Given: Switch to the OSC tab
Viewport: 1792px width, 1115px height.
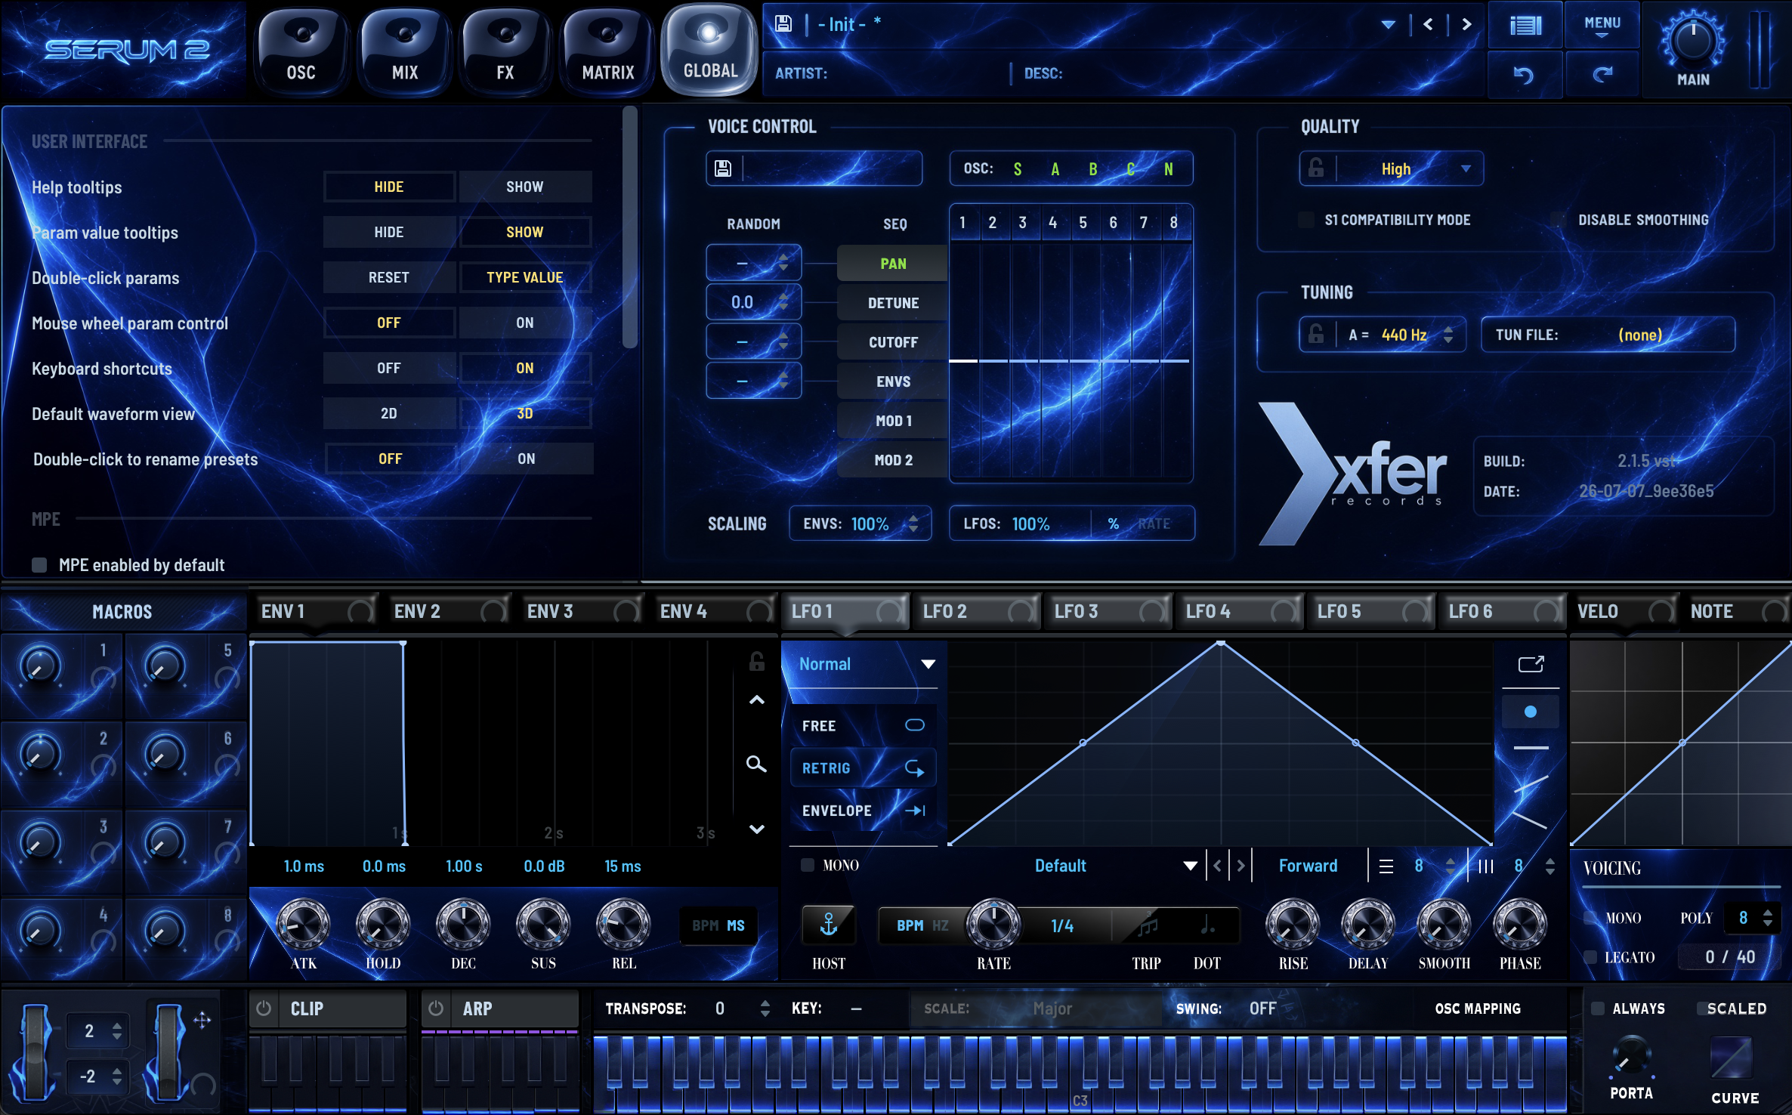Looking at the screenshot, I should 301,50.
